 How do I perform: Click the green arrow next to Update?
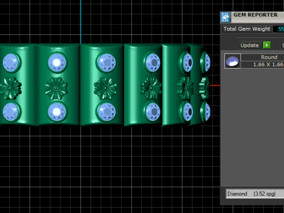[267, 45]
